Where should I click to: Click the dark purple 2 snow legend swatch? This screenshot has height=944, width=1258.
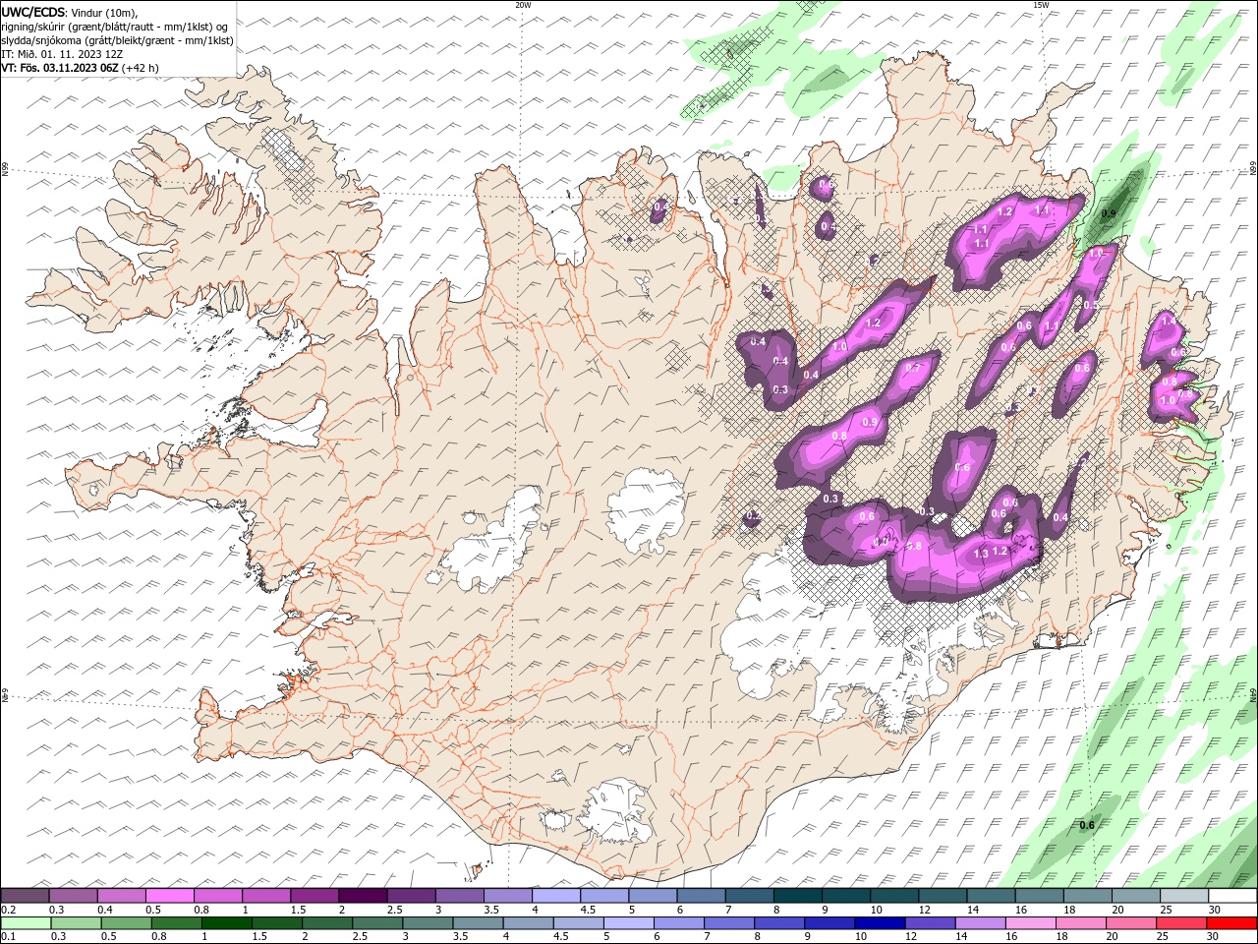pyautogui.click(x=363, y=896)
